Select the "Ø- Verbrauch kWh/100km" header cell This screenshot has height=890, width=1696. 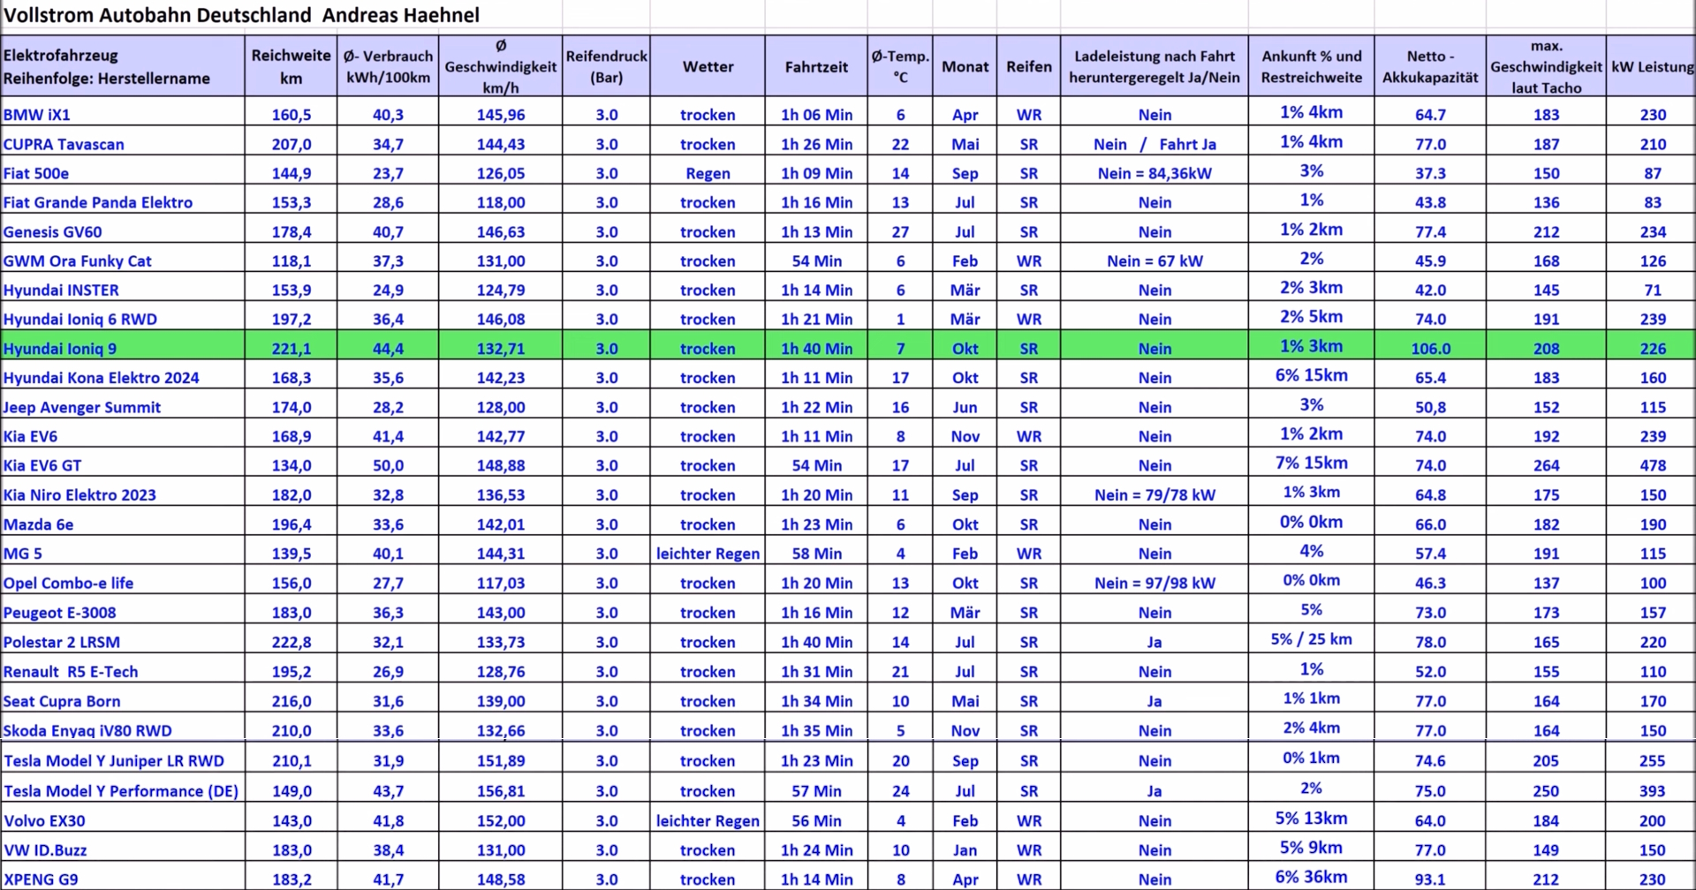tap(388, 66)
